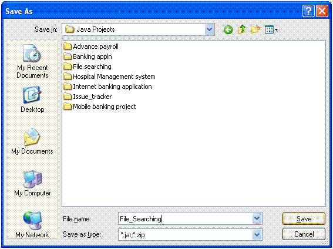This screenshot has height=249, width=333.
Task: Jump to Desktop in places bar
Action: [x=32, y=99]
